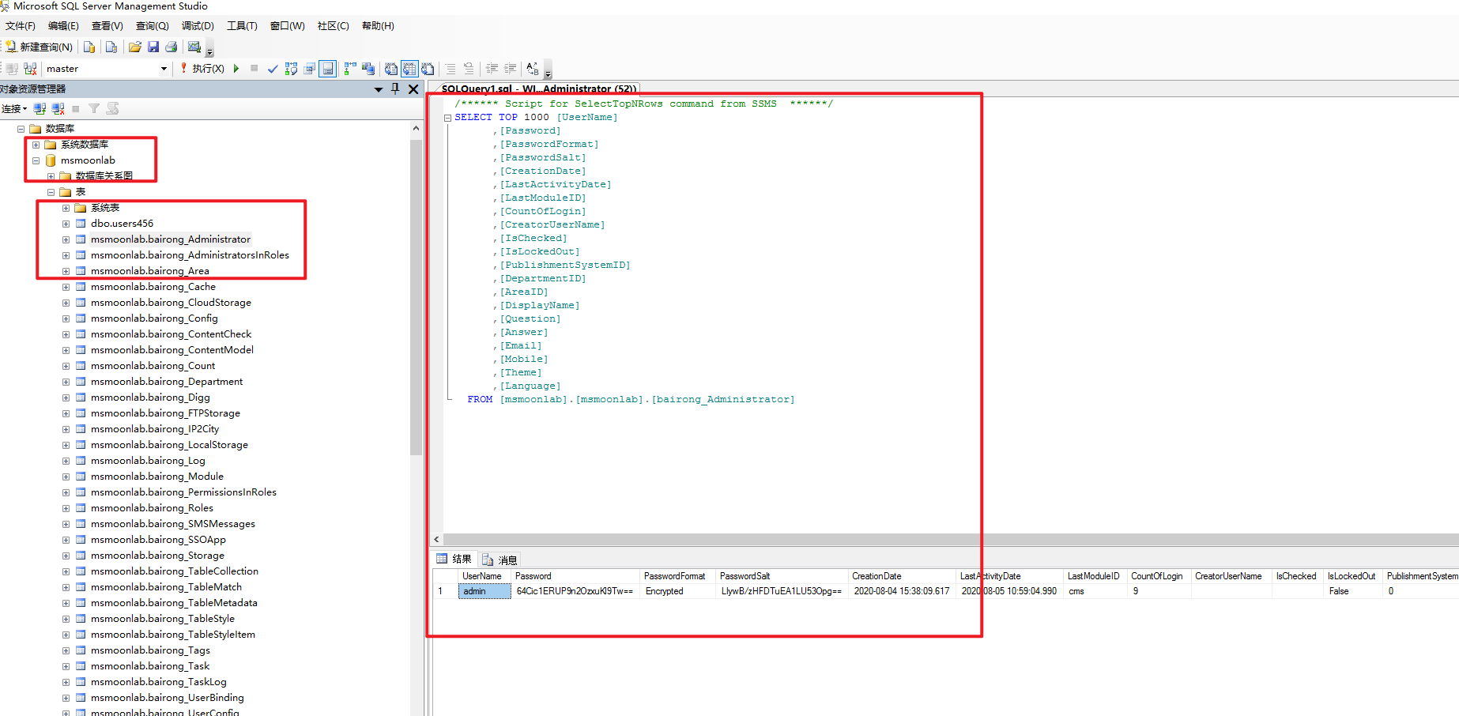This screenshot has height=716, width=1459.
Task: Open Object Explorer window position dropdown arrow
Action: click(379, 89)
